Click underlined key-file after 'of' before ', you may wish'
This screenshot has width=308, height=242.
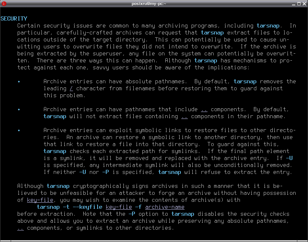40,200
